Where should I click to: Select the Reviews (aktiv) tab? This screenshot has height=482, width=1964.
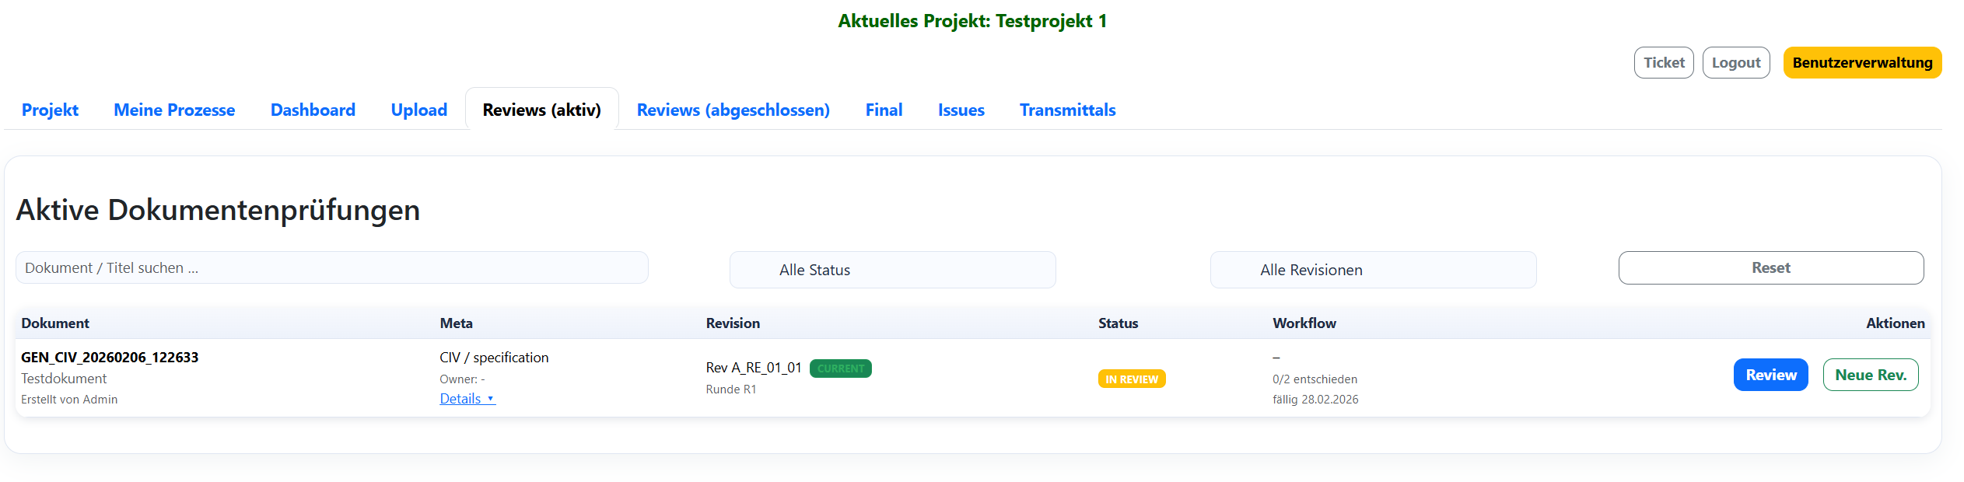pos(541,110)
